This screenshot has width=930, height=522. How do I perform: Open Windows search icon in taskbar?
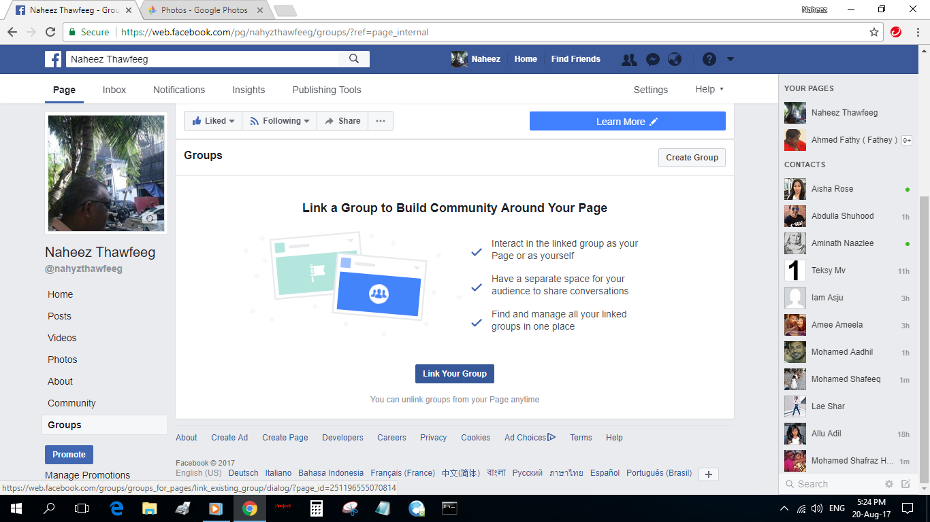[x=49, y=508]
